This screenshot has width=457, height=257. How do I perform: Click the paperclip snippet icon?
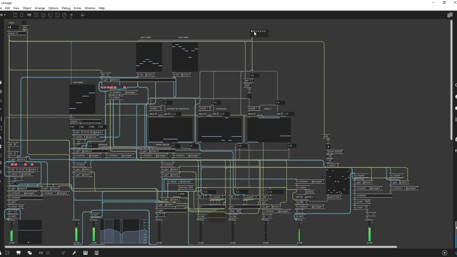tap(63, 253)
